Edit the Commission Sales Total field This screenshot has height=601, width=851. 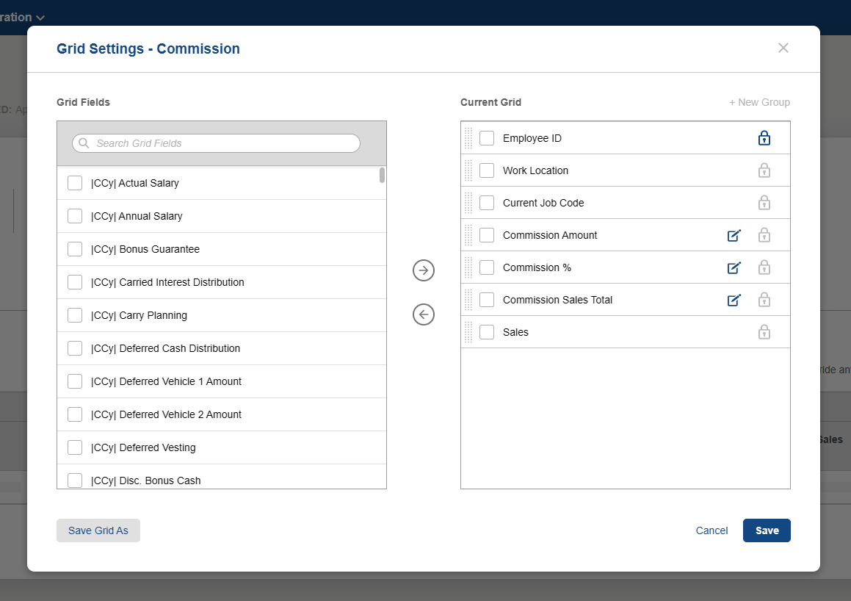734,300
